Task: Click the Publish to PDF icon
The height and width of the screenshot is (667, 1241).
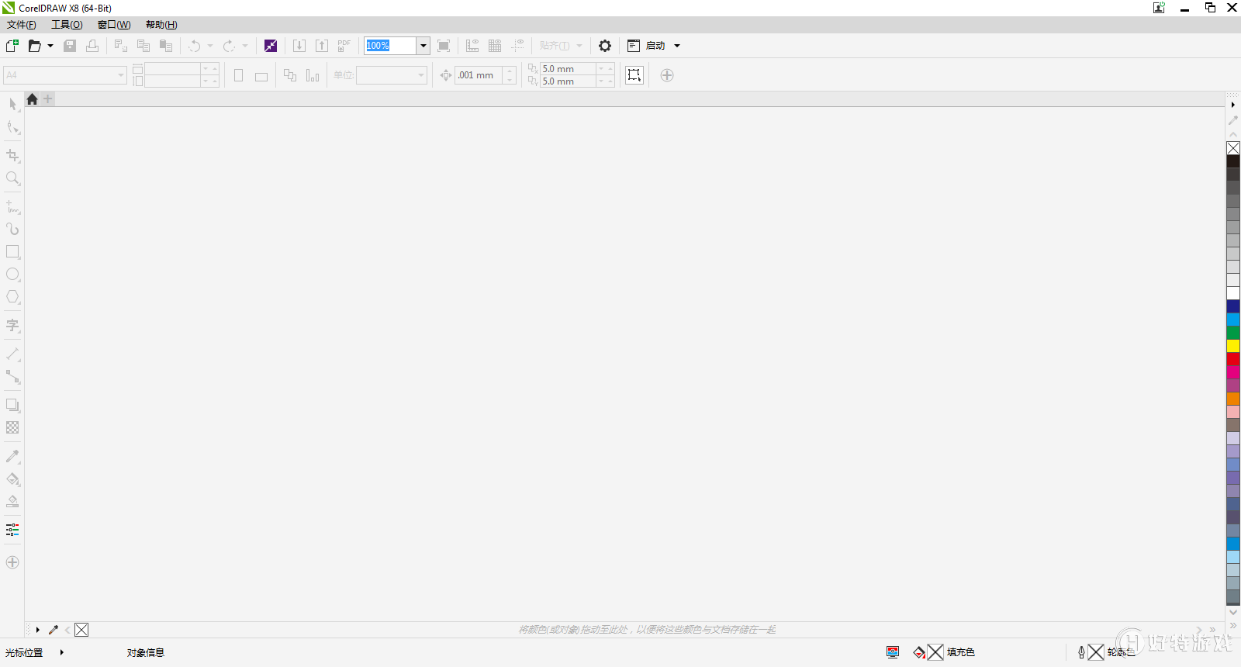Action: point(344,46)
